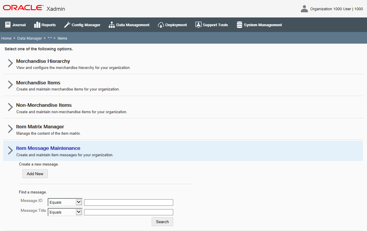Go to Data Manager breadcrumb link
Viewport: 367px width, 231px height.
(x=30, y=38)
